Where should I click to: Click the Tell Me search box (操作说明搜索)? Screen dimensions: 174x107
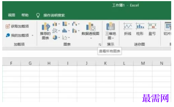[54, 15]
